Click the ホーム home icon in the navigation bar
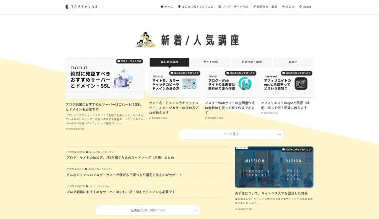The image size is (379, 219). [162, 6]
